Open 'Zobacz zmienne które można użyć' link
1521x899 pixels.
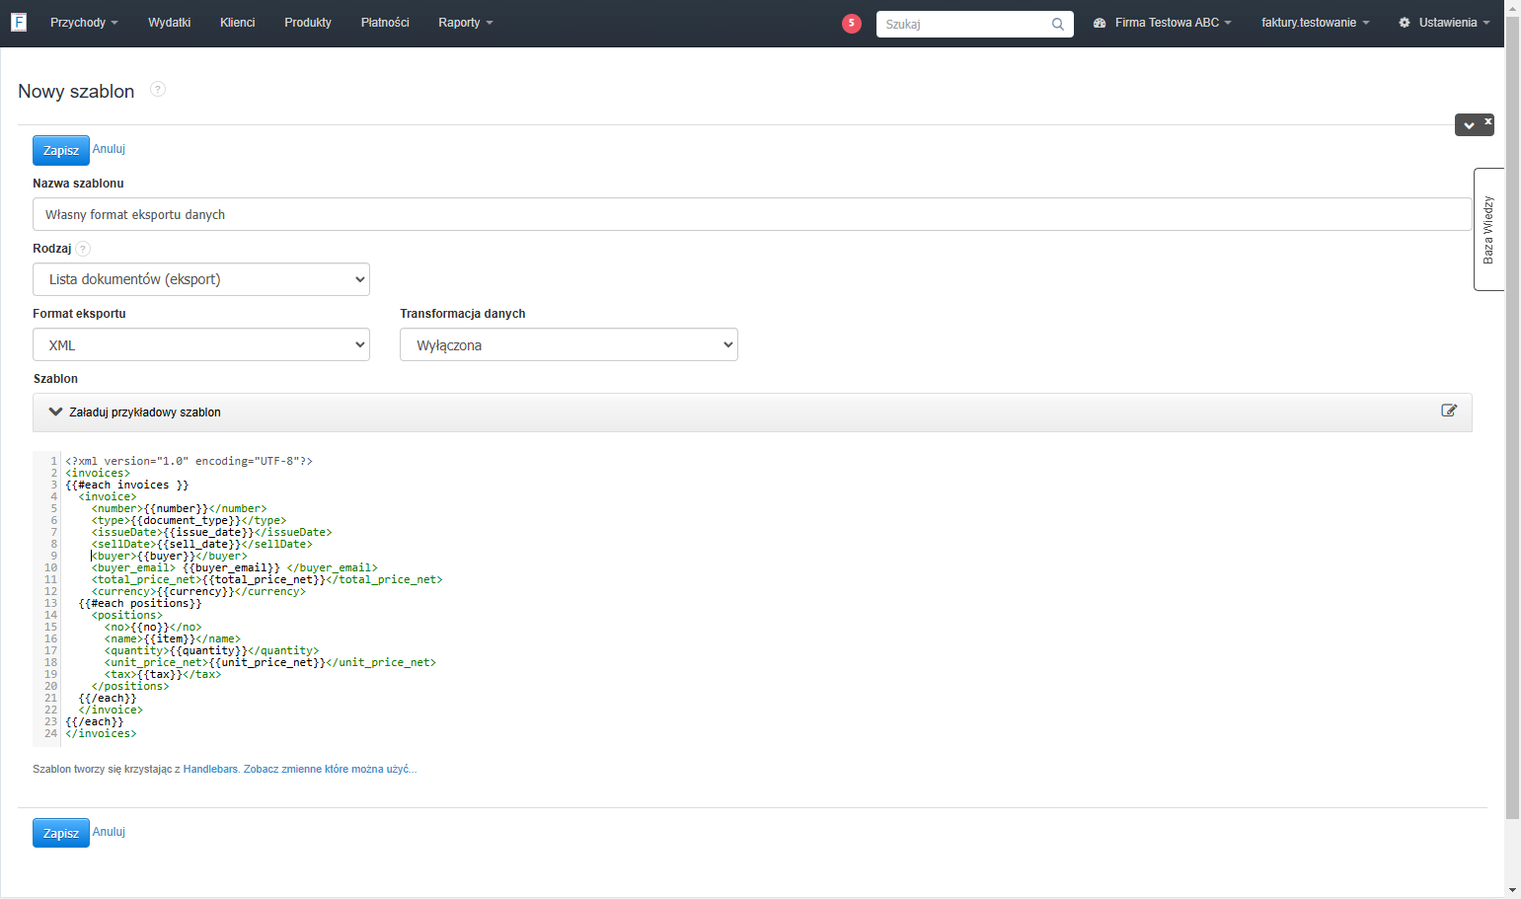331,769
